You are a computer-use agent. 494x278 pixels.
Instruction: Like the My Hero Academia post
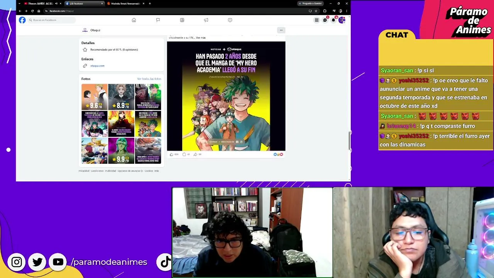pos(171,154)
